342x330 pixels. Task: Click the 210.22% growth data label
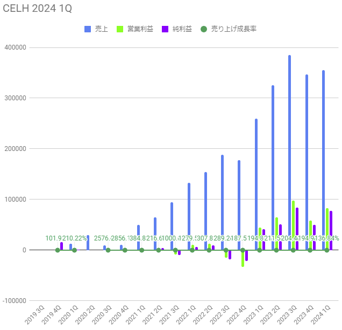click(74, 238)
